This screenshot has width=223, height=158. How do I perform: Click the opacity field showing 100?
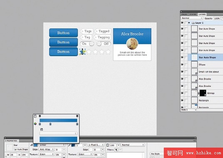click(113, 145)
